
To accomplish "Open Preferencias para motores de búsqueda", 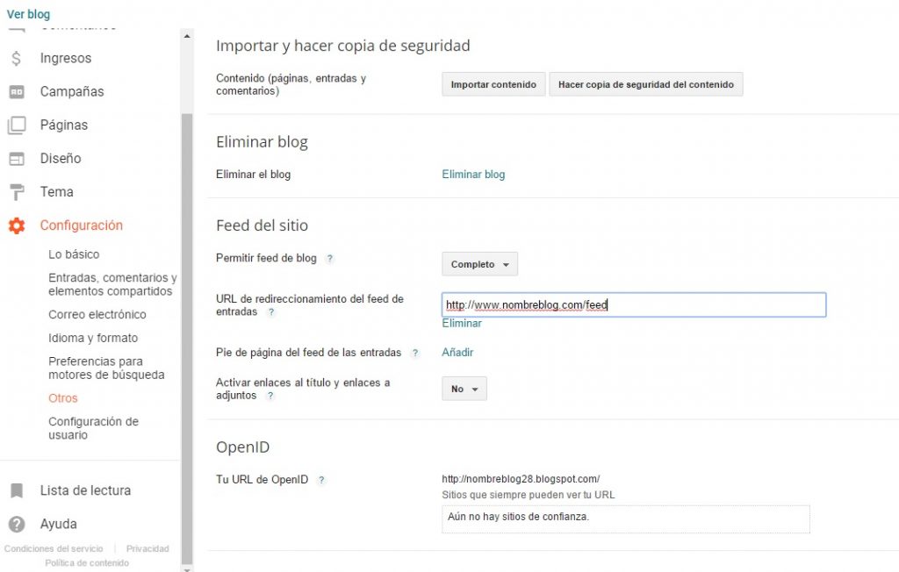I will click(x=106, y=368).
